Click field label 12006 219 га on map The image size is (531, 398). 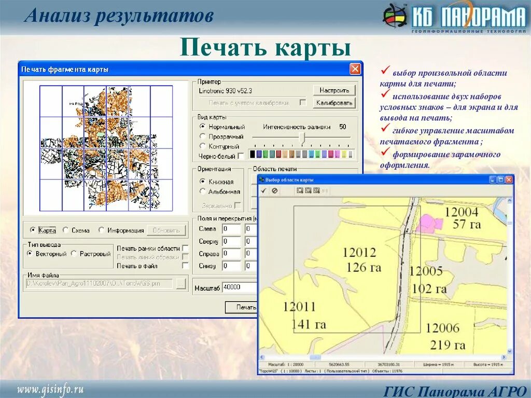pos(444,337)
